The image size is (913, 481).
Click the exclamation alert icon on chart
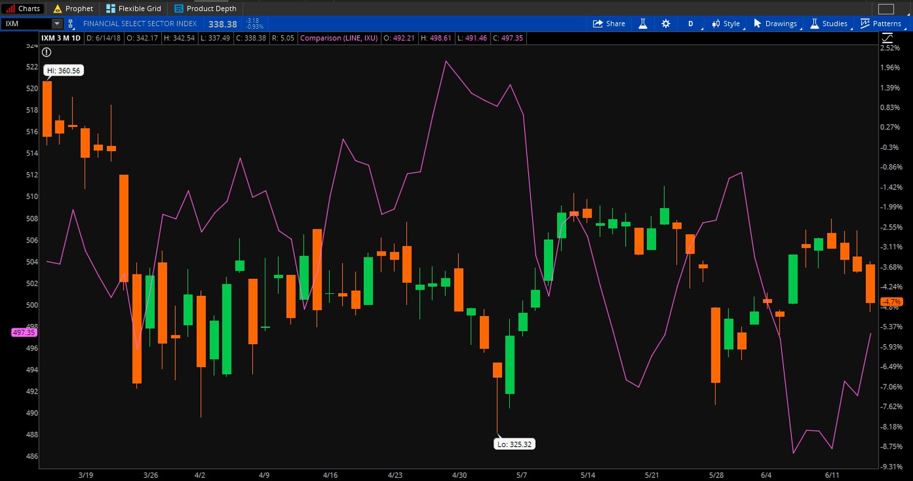pos(46,51)
